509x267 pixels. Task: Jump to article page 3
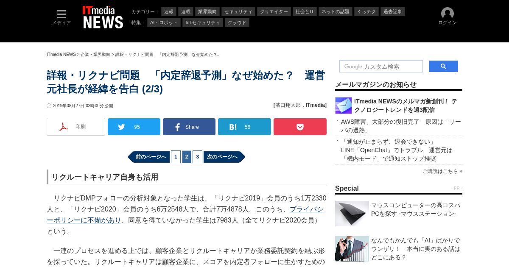click(197, 157)
